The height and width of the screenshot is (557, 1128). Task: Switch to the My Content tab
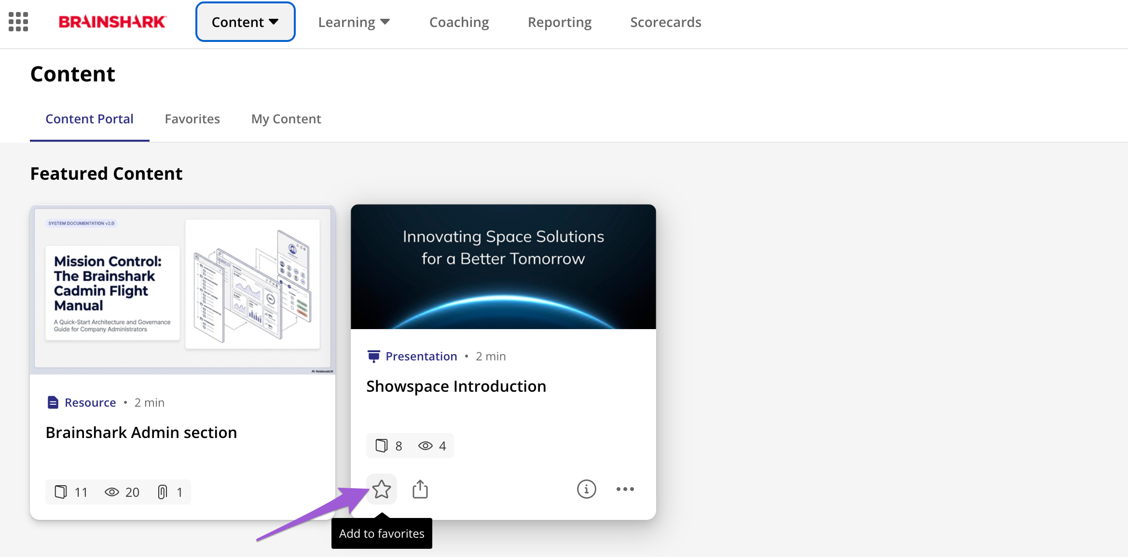coord(286,119)
